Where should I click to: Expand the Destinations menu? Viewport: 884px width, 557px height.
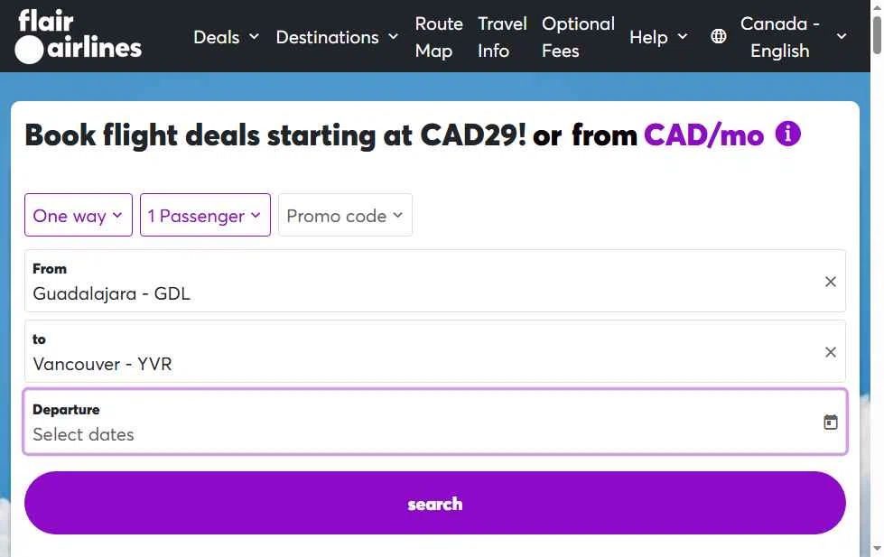point(337,37)
